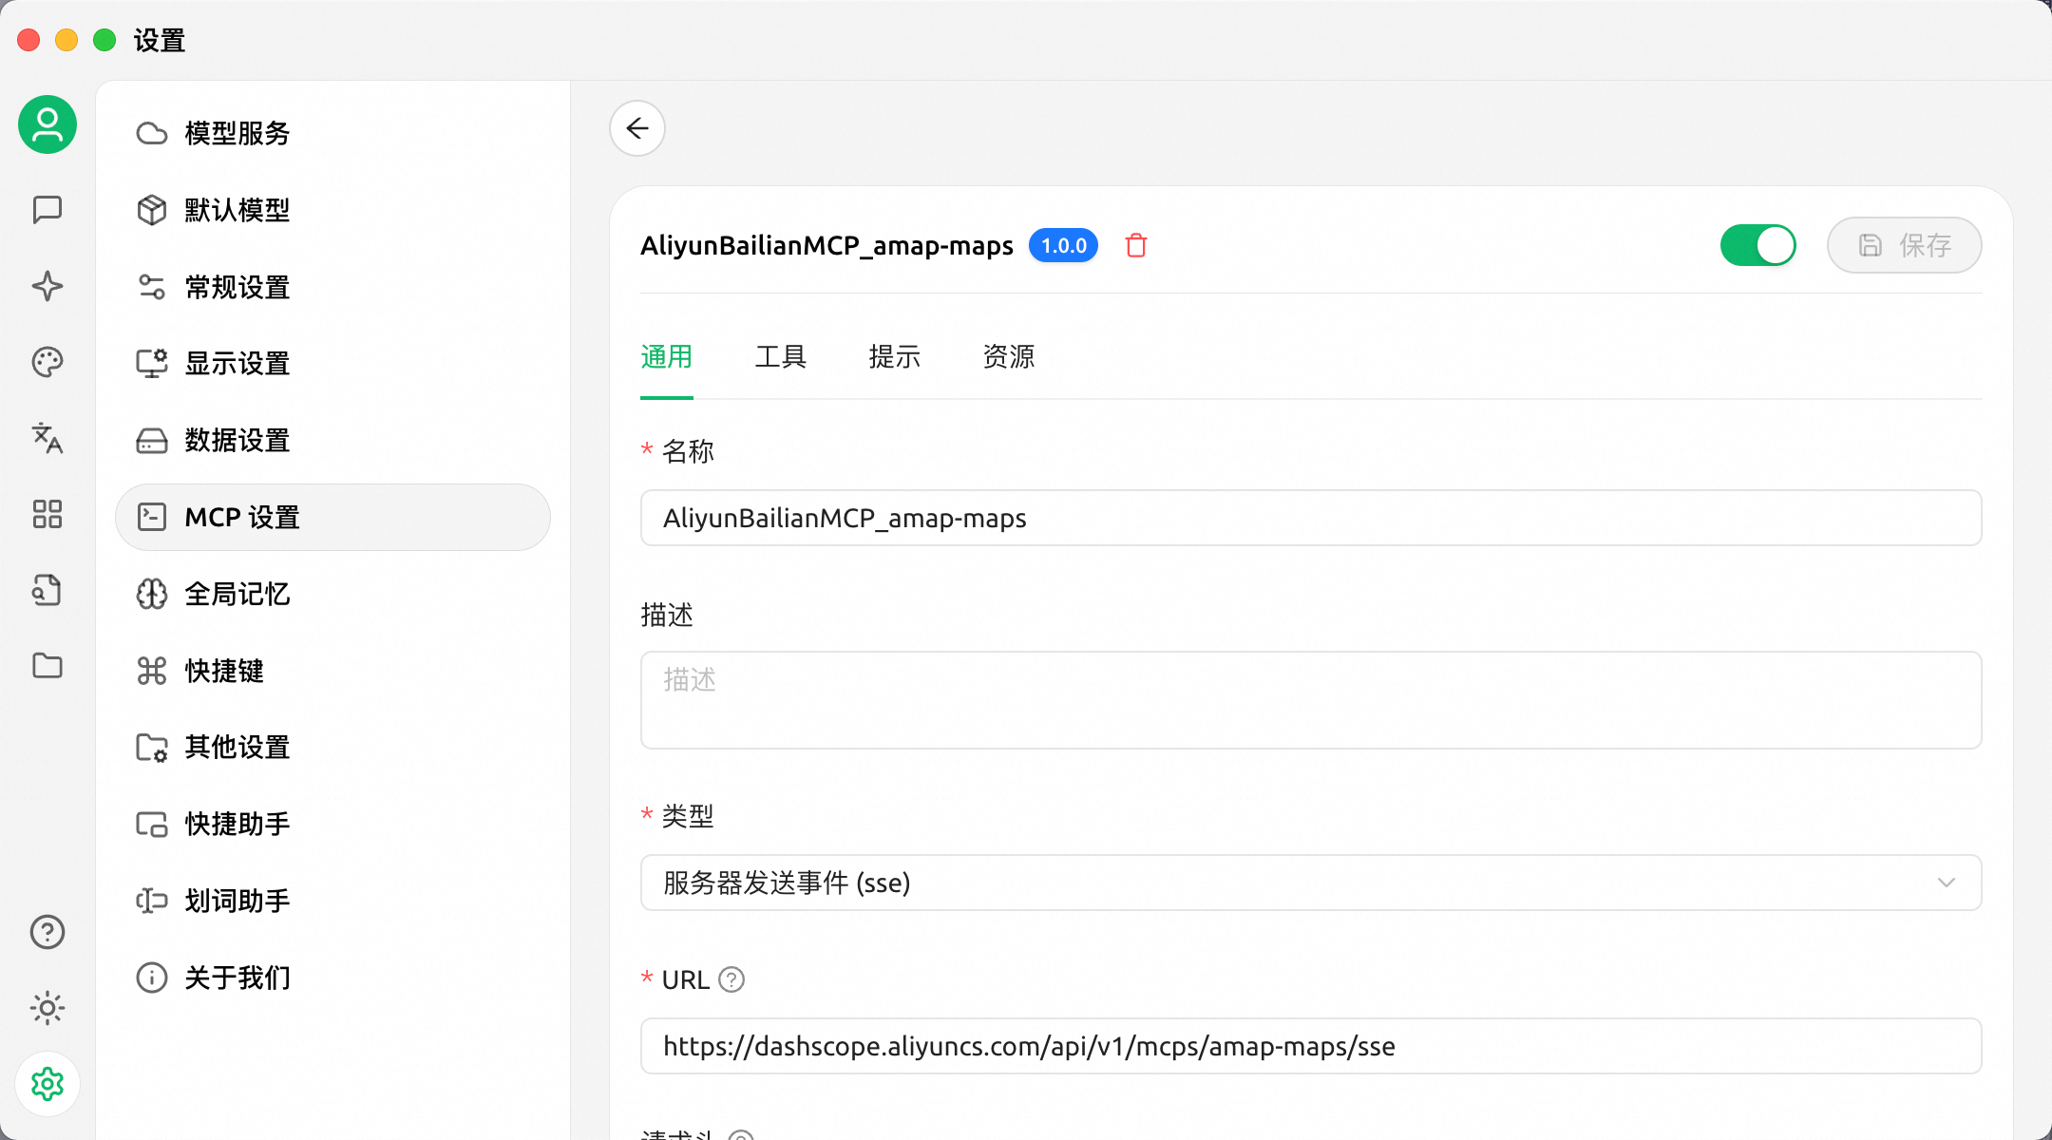Open the translate icon in sidebar

(x=47, y=438)
